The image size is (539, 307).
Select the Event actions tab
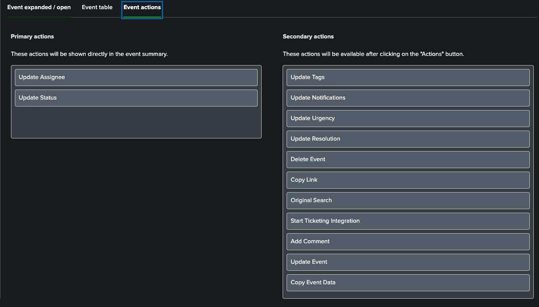142,7
